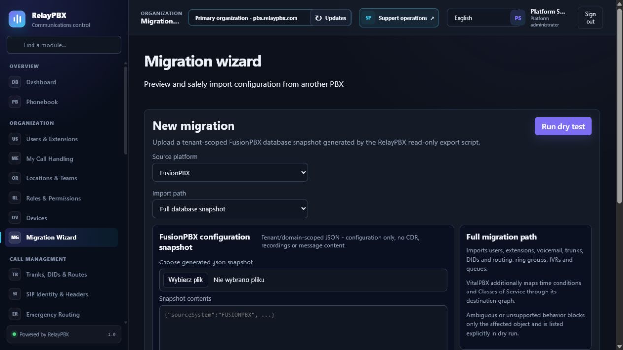Open the Primary organization selector
This screenshot has height=350, width=623.
point(249,18)
